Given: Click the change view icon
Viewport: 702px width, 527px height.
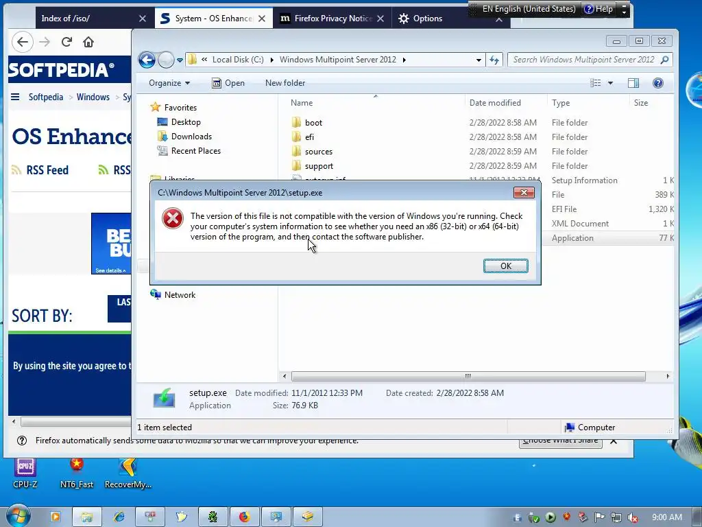Looking at the screenshot, I should (596, 83).
